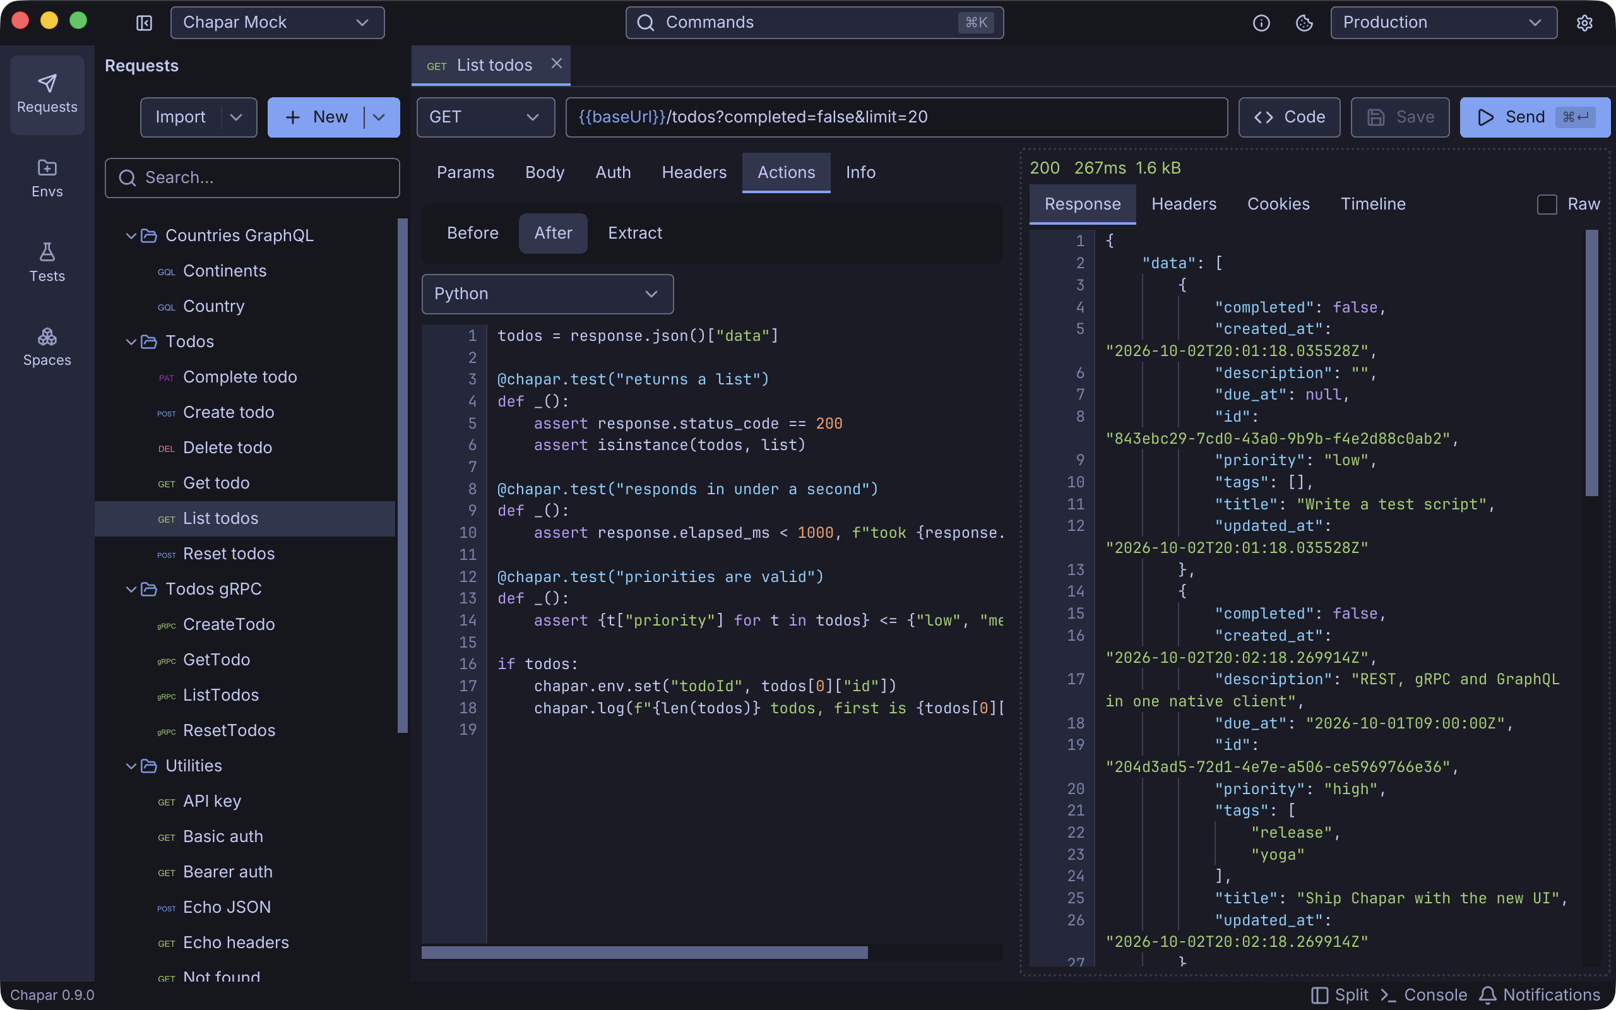Open the Split view layout

click(x=1340, y=995)
